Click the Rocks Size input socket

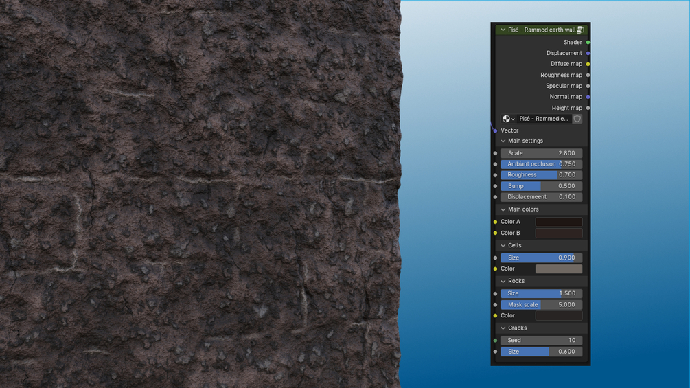(x=495, y=293)
